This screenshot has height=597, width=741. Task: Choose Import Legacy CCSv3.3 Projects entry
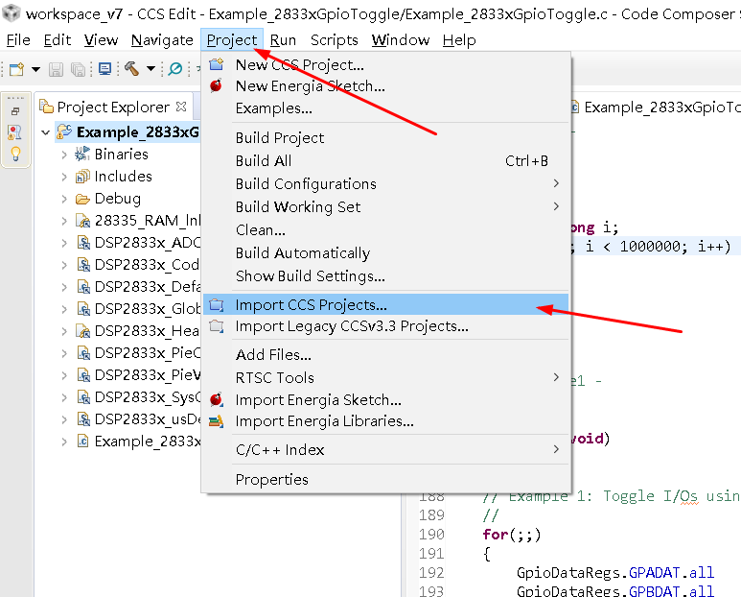[385, 326]
